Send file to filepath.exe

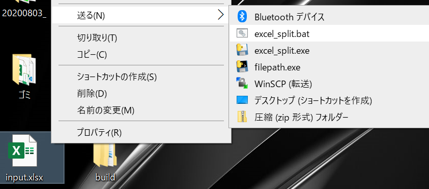[x=329, y=67]
